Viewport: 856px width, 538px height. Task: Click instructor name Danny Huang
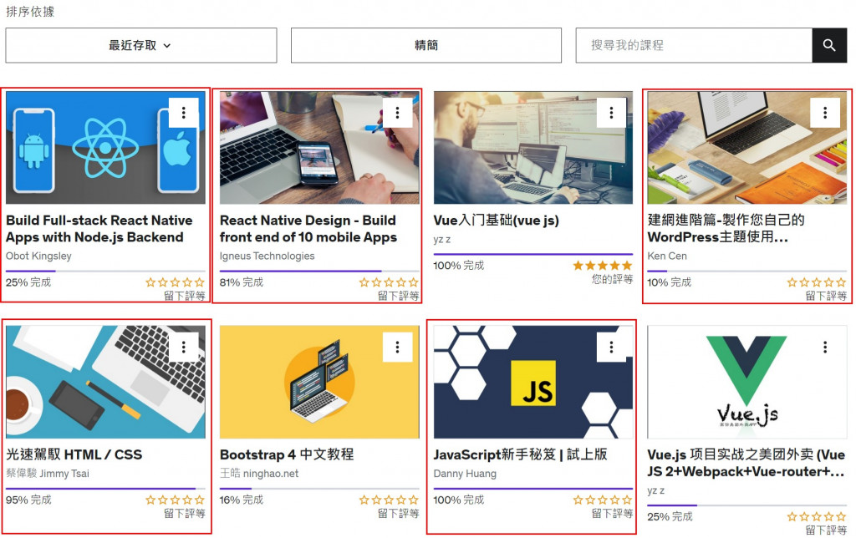click(x=465, y=474)
